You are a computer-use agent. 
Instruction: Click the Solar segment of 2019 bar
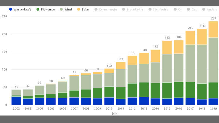click(x=213, y=29)
